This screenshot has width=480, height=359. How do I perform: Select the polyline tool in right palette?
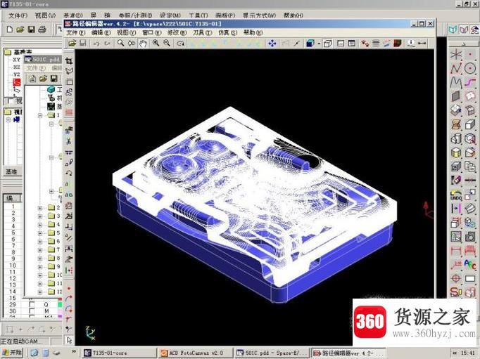click(456, 69)
